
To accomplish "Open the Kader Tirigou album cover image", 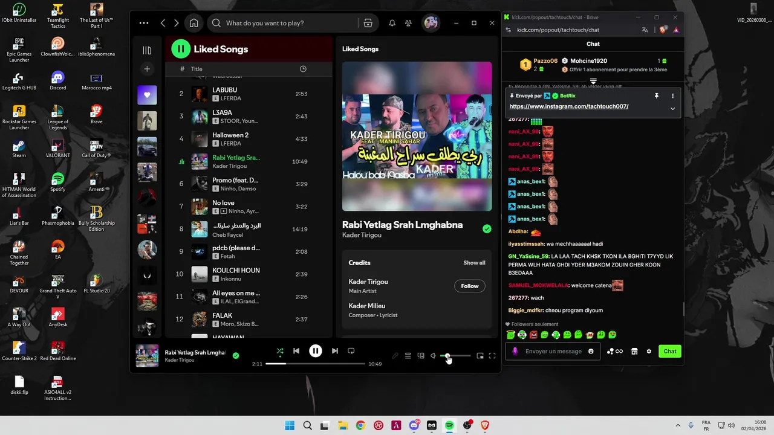I will coord(417,136).
